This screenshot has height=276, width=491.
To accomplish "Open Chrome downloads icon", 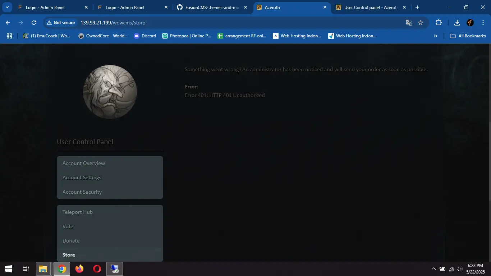I will (457, 23).
